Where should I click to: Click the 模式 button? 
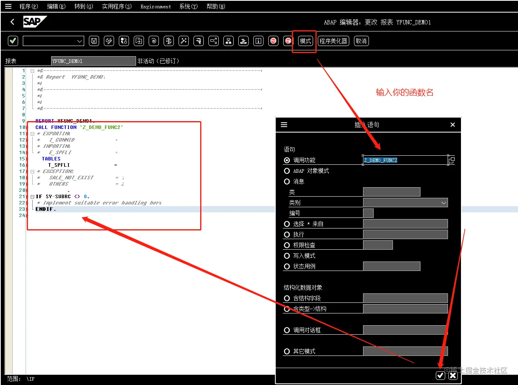[305, 41]
